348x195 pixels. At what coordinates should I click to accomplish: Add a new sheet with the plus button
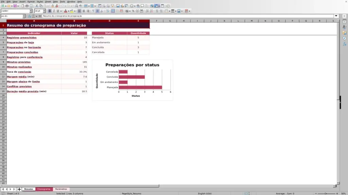19,189
